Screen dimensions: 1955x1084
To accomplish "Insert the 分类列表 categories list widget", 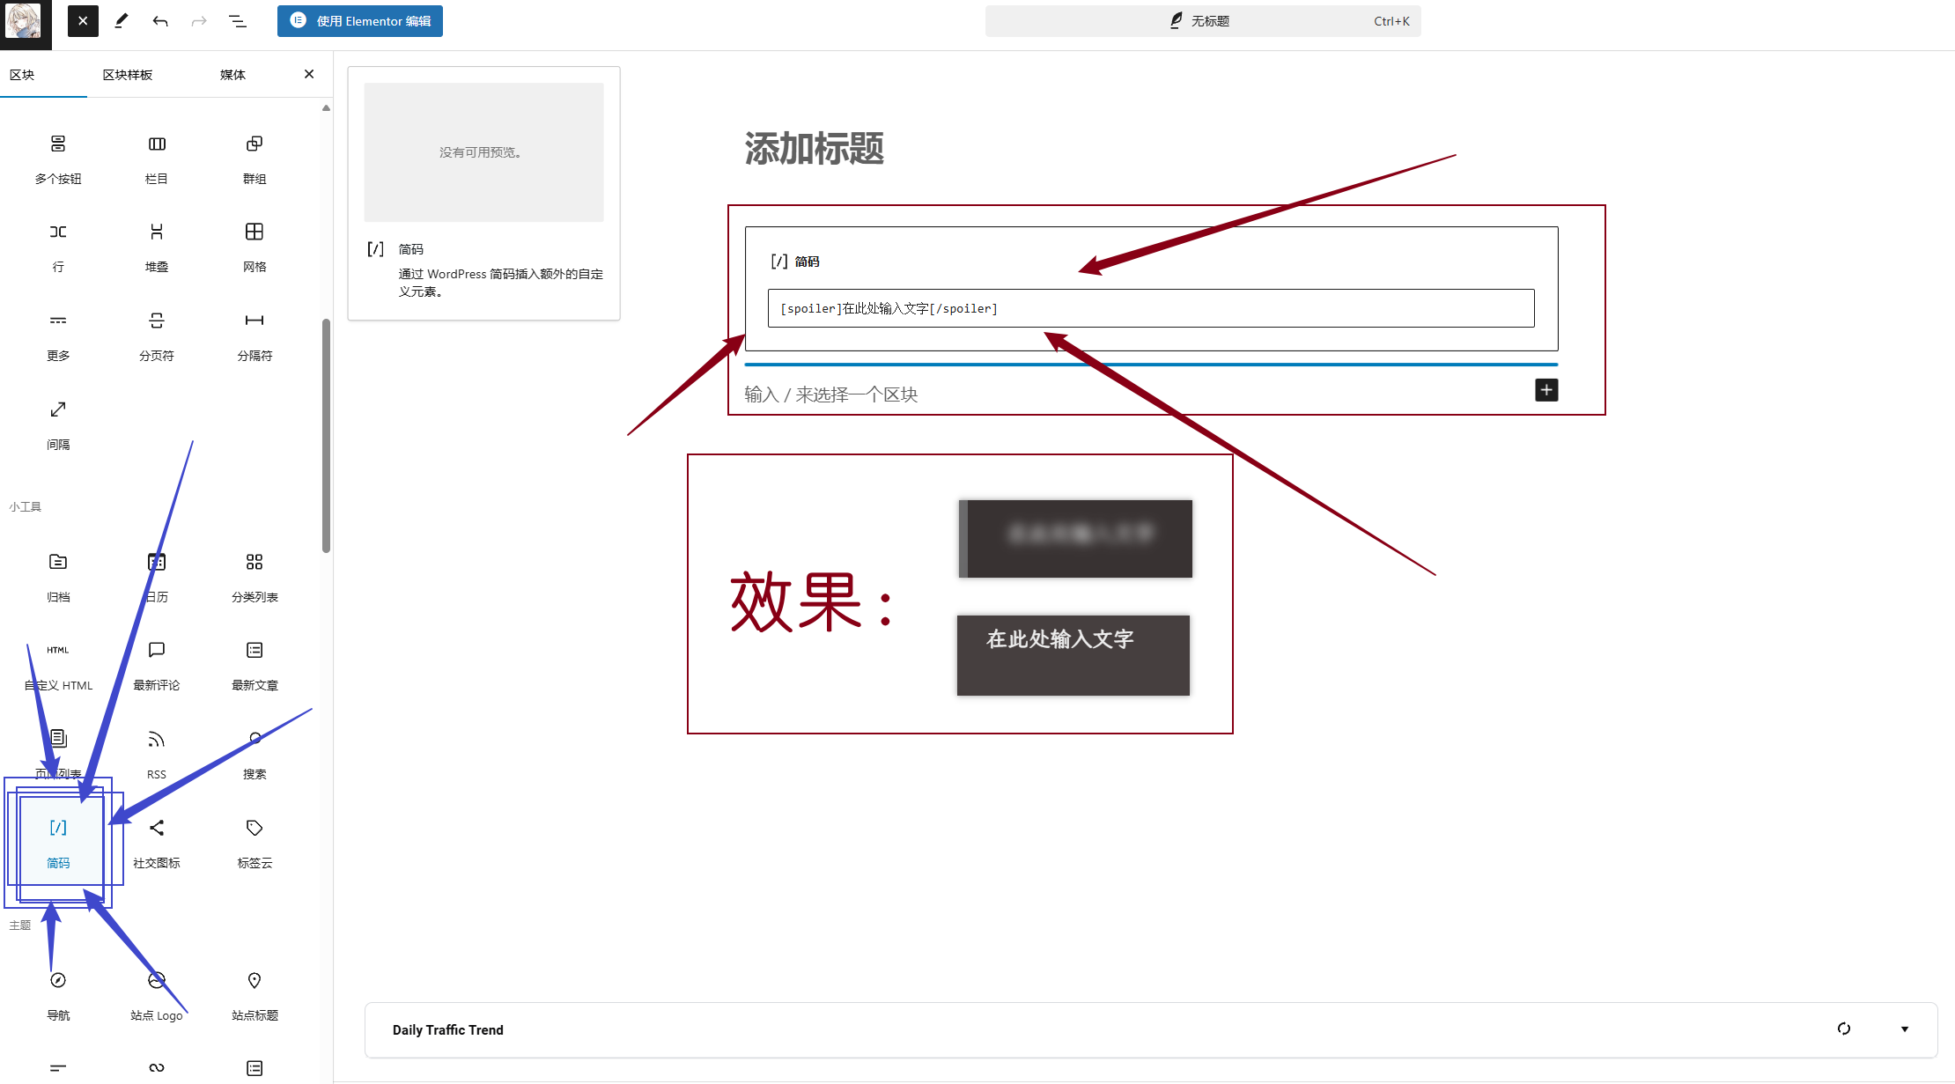I will tap(255, 578).
